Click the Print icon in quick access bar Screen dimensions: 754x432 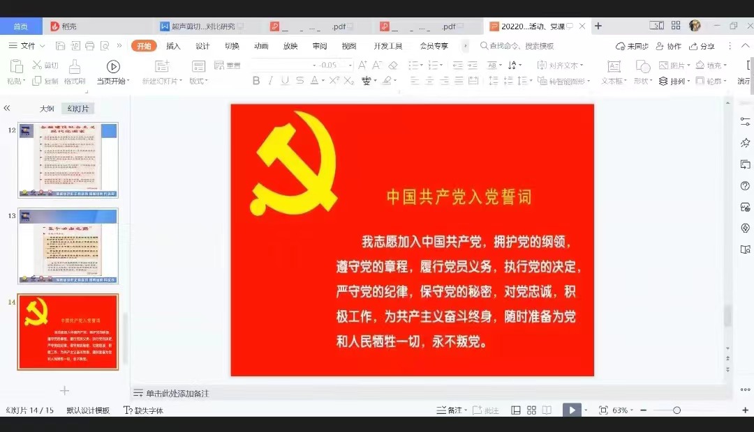tap(90, 46)
